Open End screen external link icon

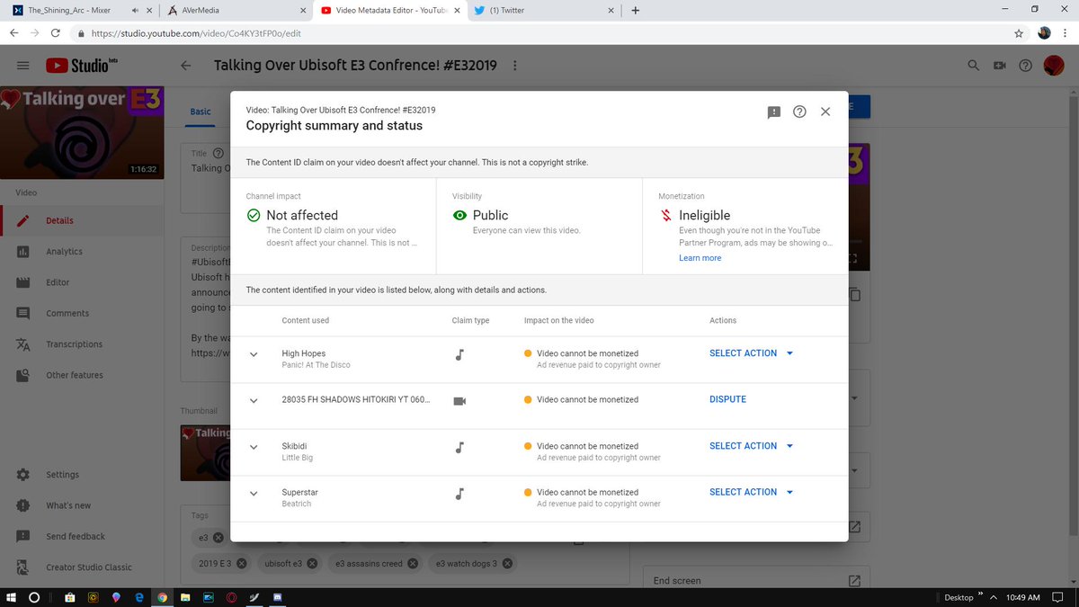(854, 581)
